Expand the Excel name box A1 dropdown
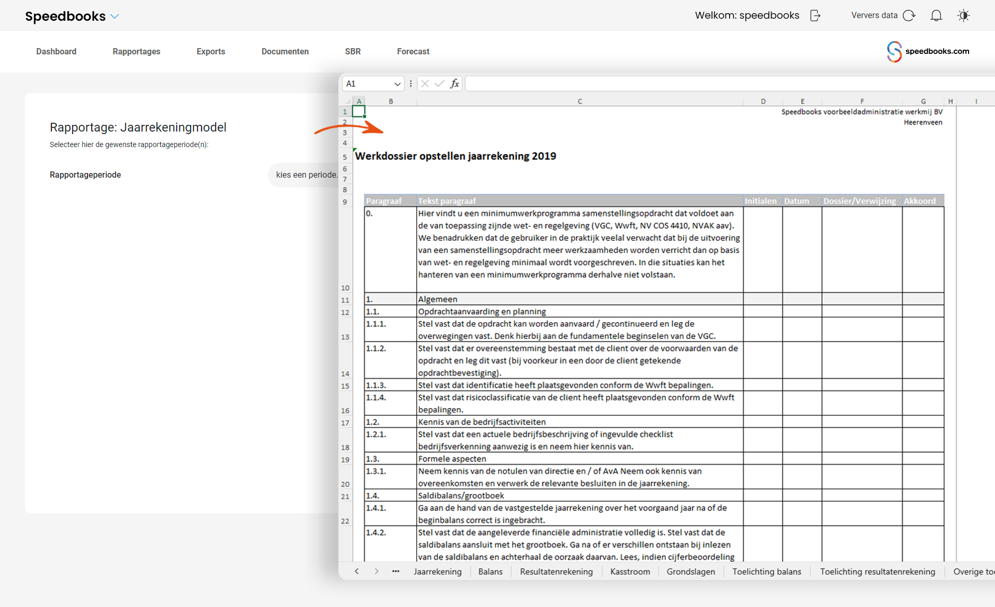 coord(397,84)
